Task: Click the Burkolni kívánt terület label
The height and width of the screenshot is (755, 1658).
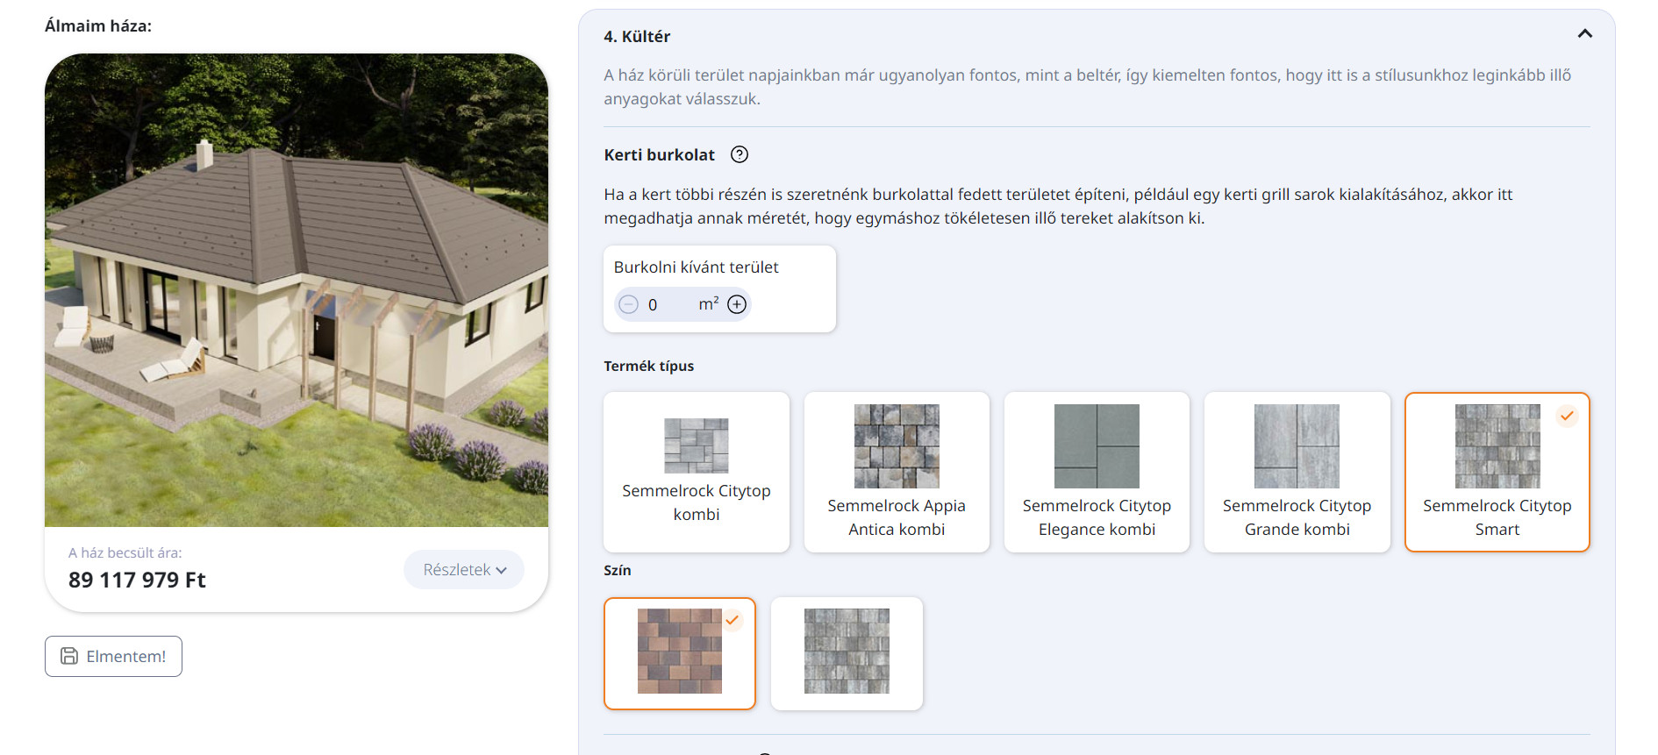Action: click(x=696, y=267)
